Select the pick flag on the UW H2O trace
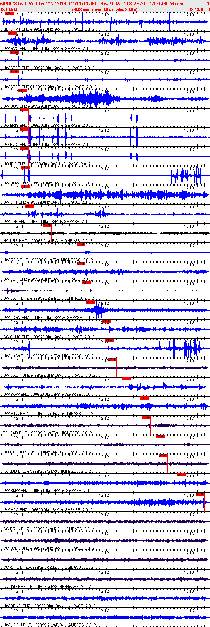 tap(200, 494)
